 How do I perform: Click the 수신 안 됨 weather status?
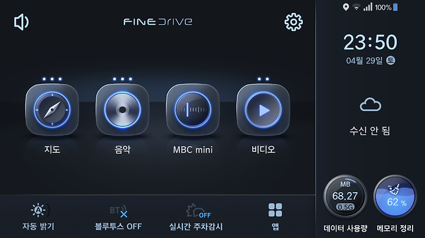tap(370, 131)
